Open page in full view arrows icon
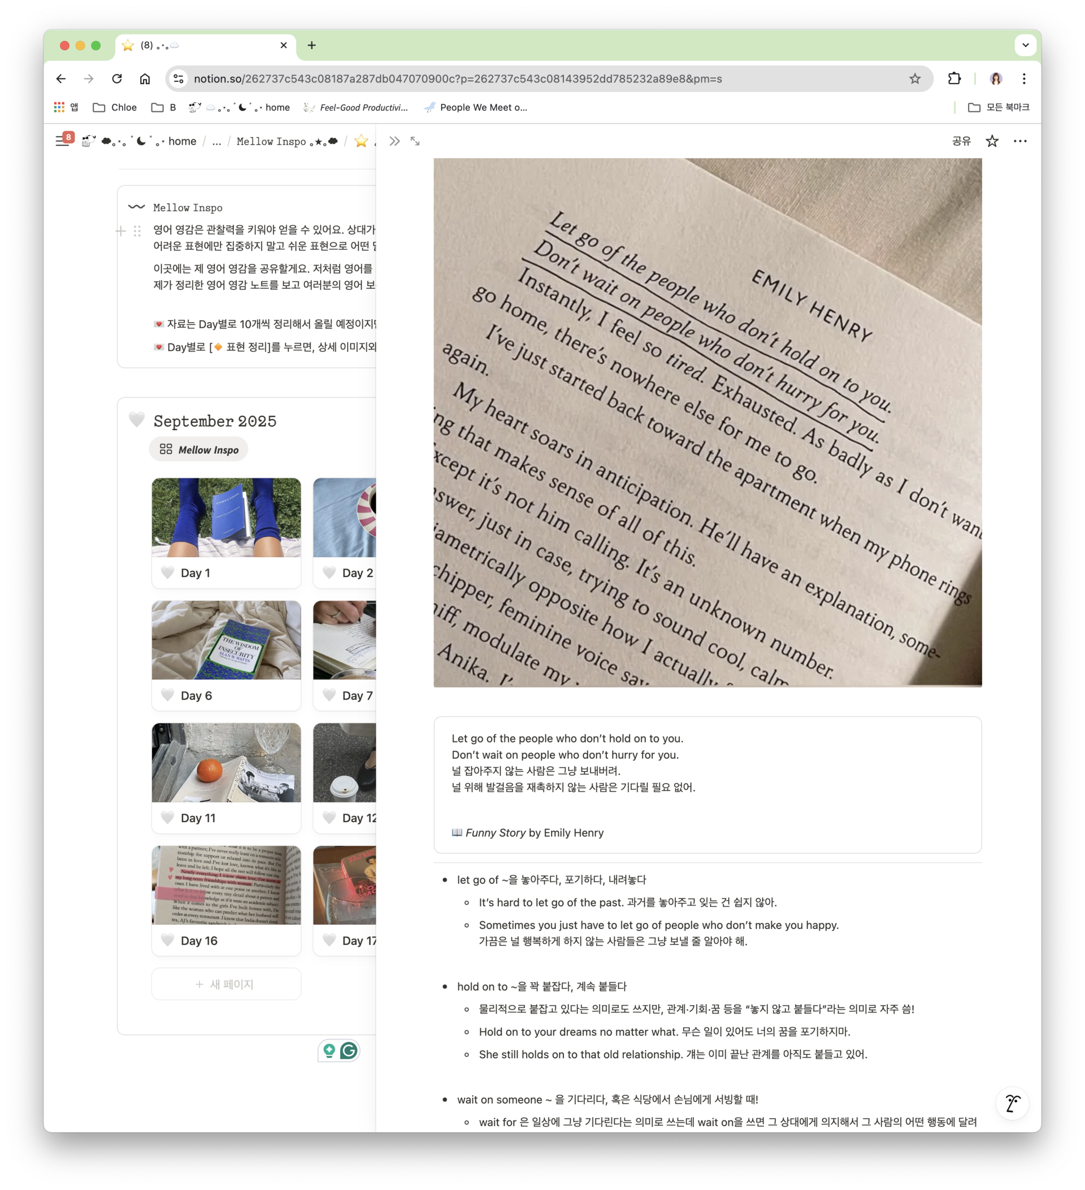This screenshot has width=1085, height=1190. pos(415,141)
